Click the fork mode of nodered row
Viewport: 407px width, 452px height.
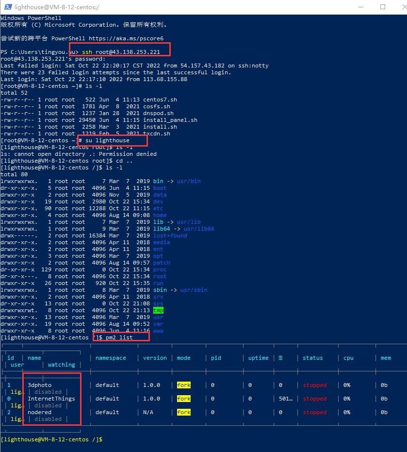(x=184, y=412)
